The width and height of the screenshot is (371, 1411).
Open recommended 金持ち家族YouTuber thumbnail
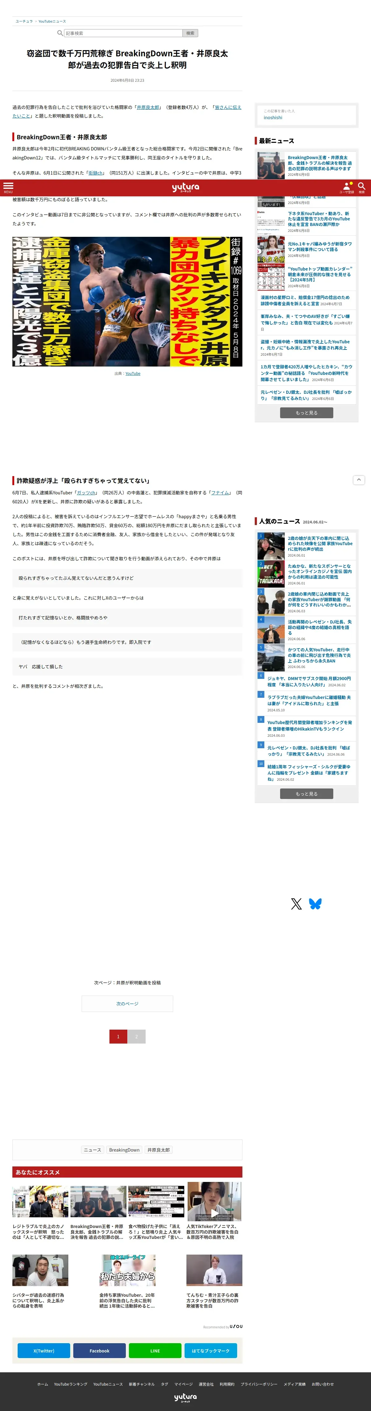(x=127, y=1270)
